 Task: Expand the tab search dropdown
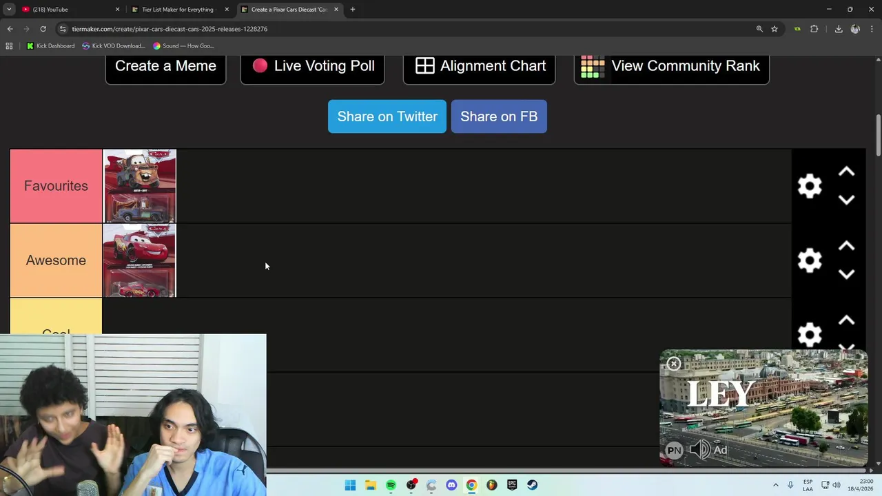[9, 10]
